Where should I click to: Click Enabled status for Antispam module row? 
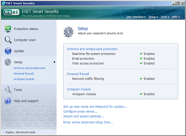149,94
